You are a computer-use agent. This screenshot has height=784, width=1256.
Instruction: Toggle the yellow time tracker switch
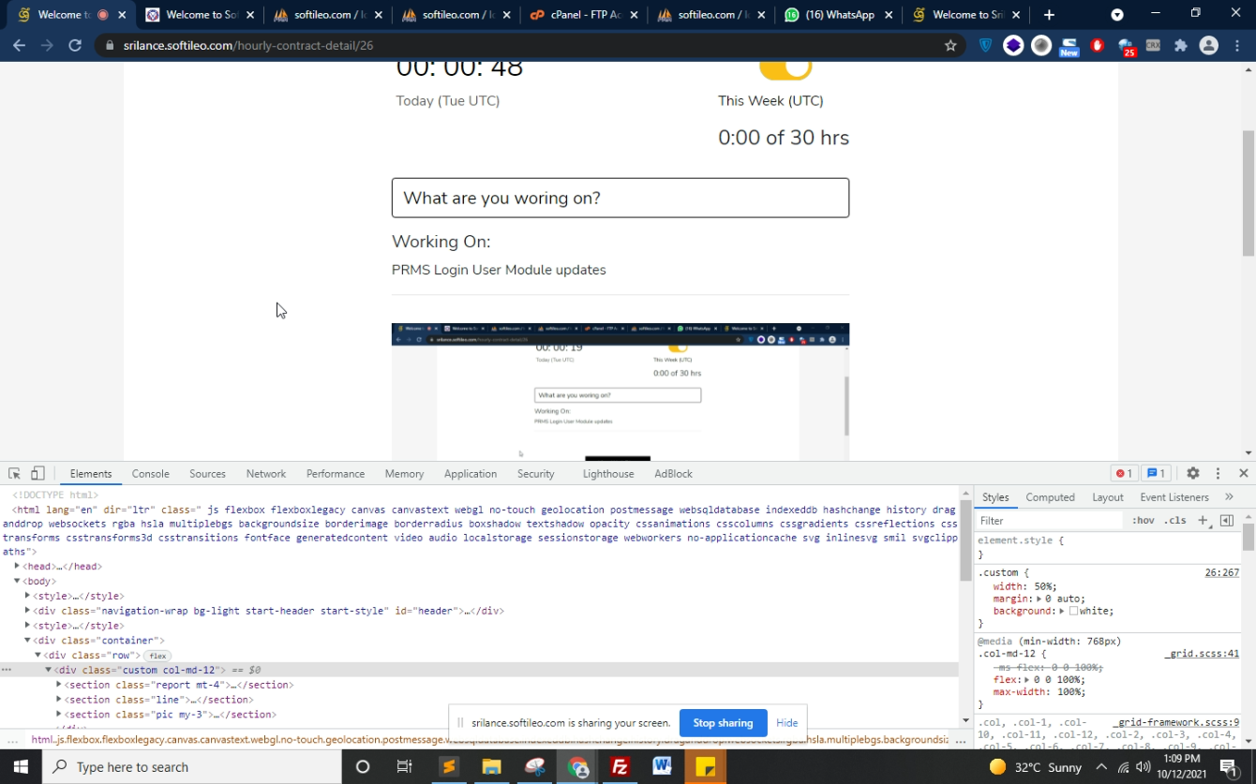[x=785, y=68]
